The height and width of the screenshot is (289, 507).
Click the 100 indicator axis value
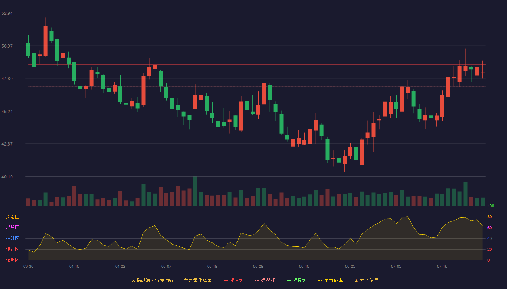[x=491, y=206]
